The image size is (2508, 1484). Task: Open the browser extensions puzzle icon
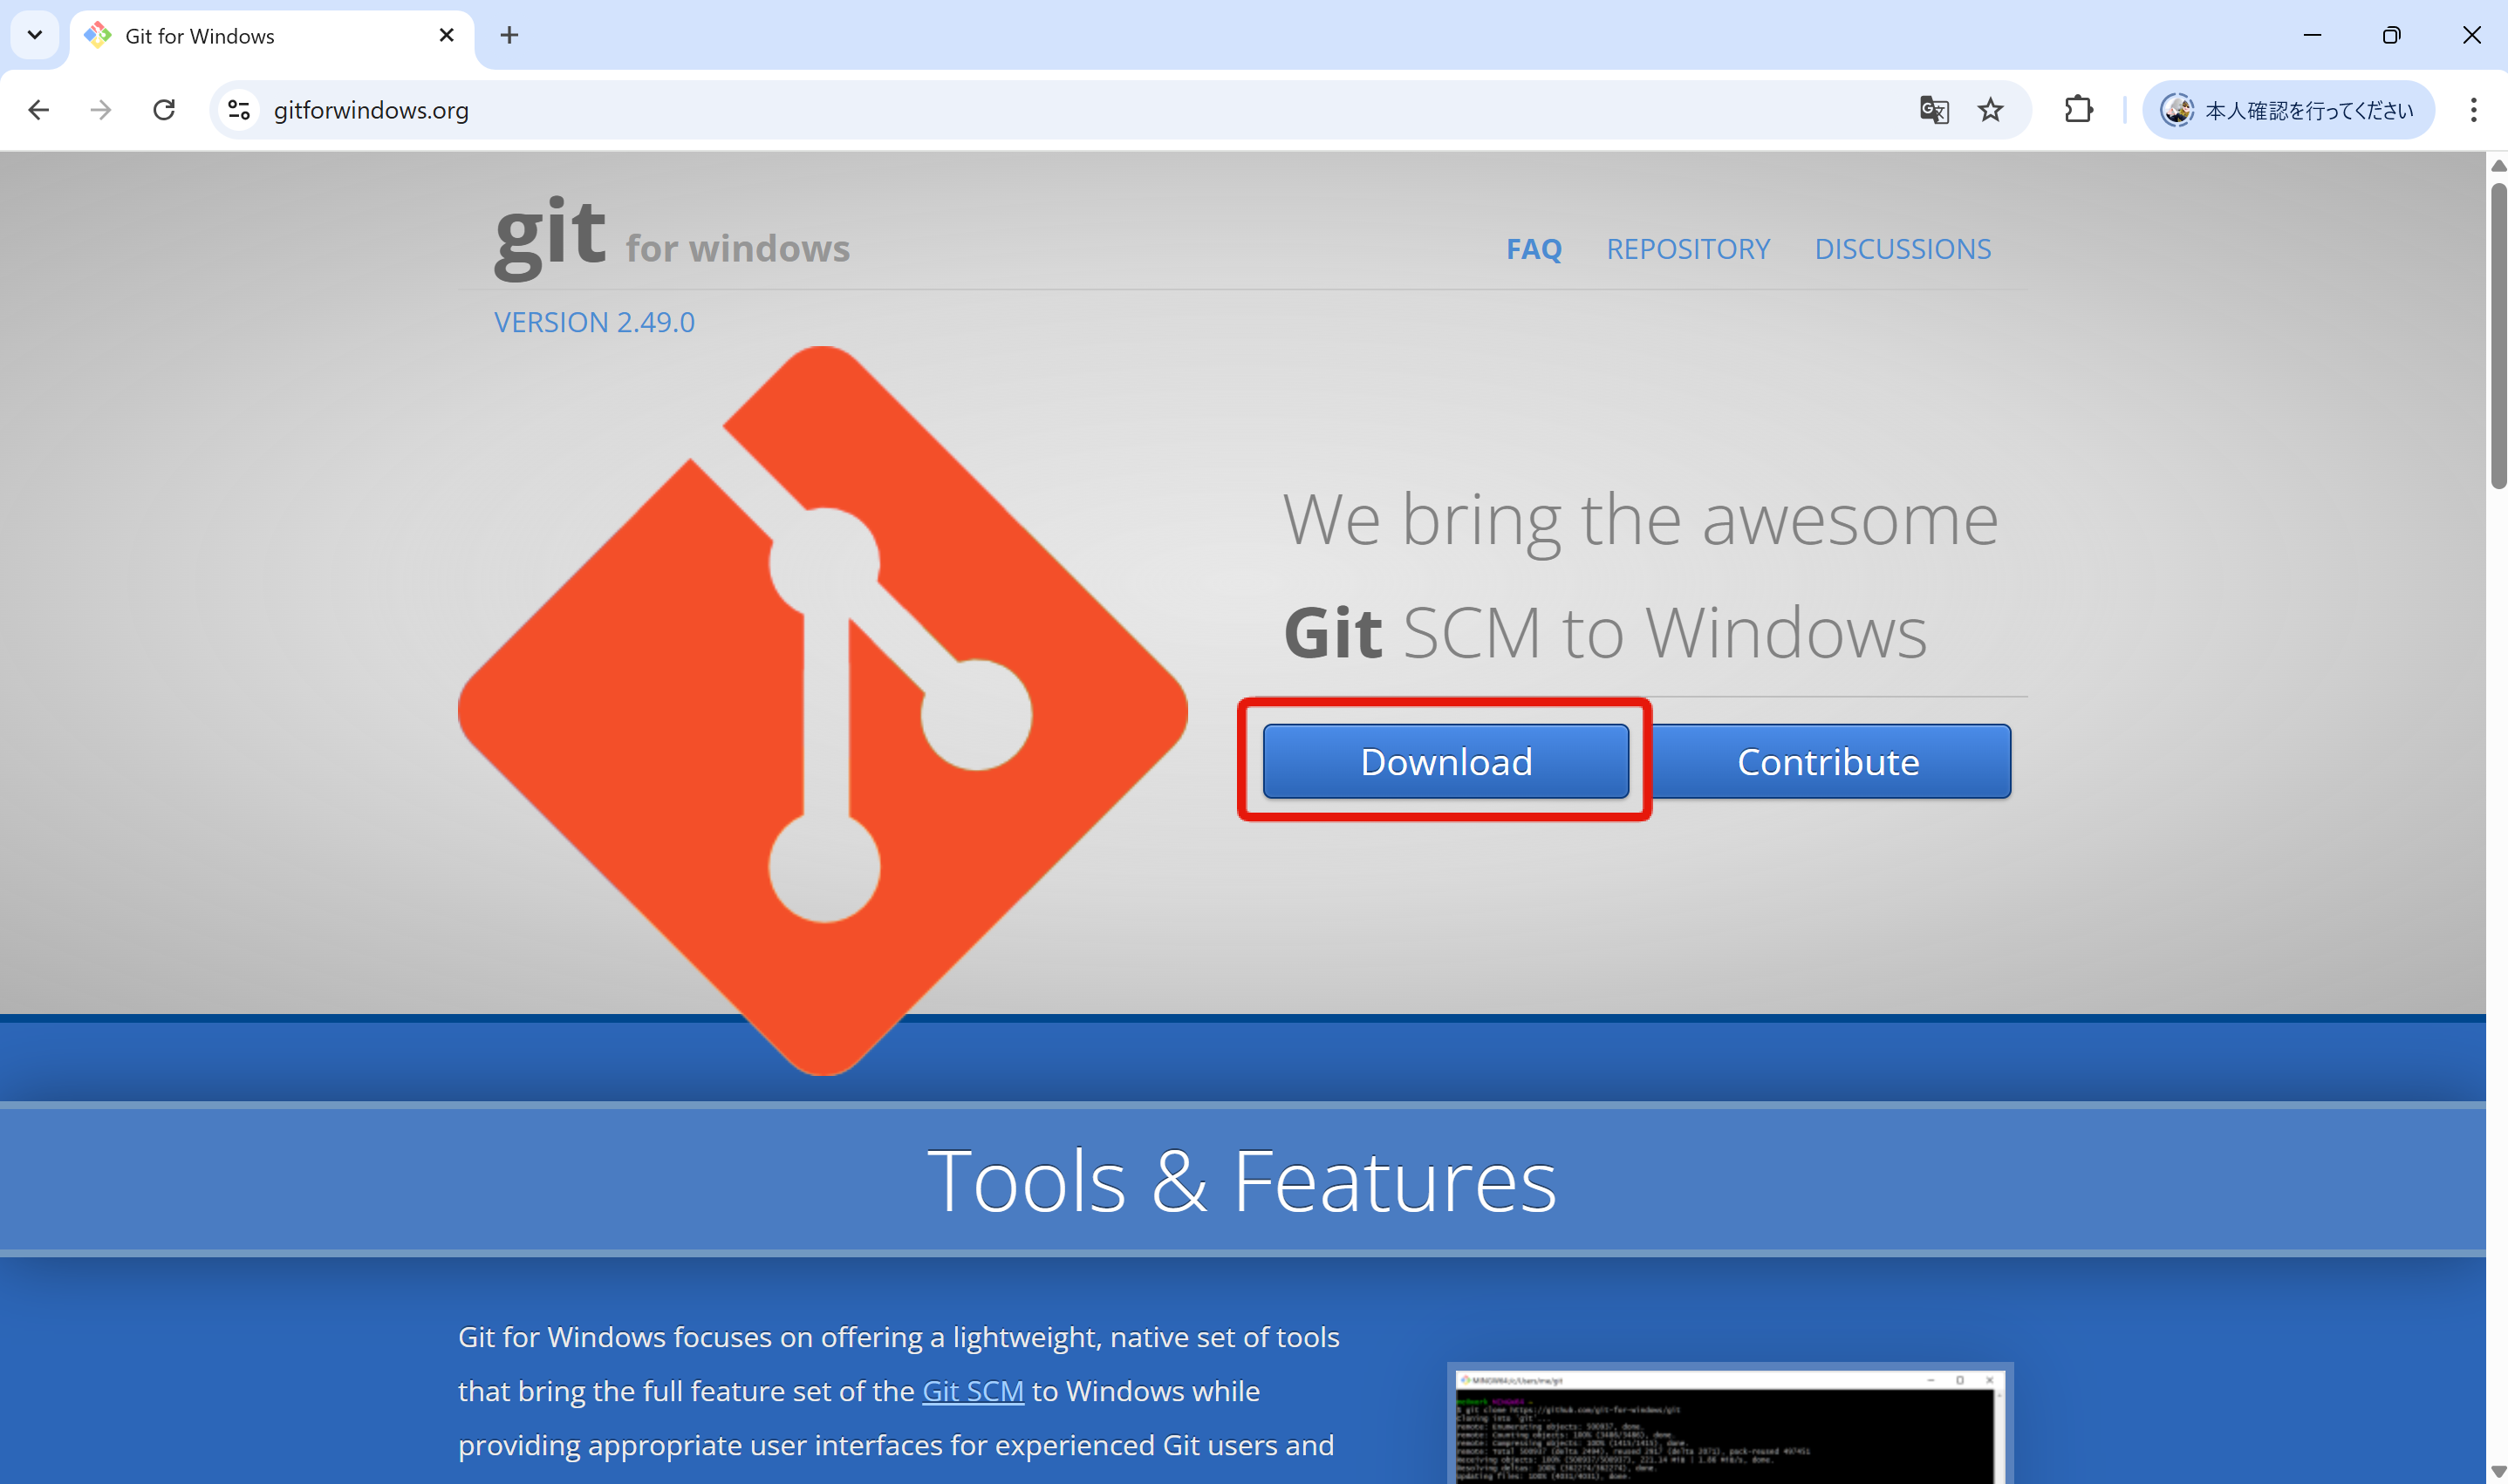(x=2078, y=110)
